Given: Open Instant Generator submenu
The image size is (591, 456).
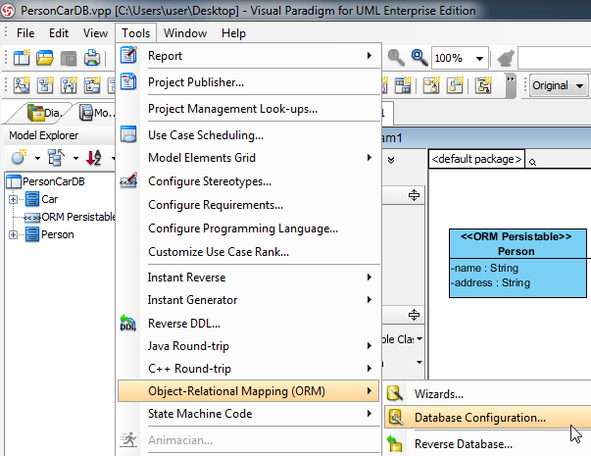Looking at the screenshot, I should 249,300.
